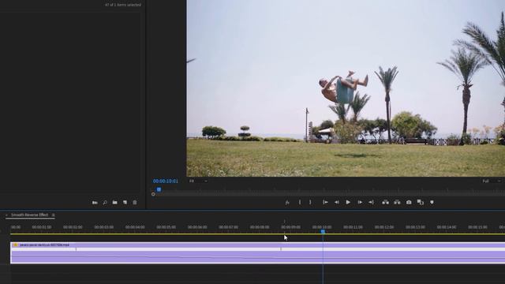Screen dimensions: 505x284
Task: Step back one frame
Action: (x=337, y=202)
